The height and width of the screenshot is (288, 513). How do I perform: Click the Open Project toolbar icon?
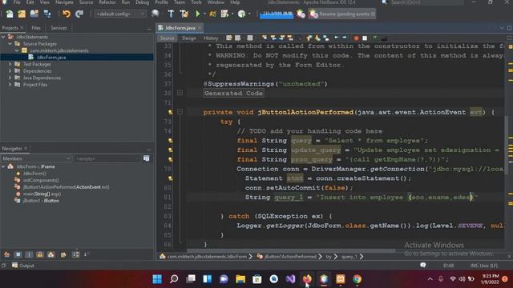(34, 14)
